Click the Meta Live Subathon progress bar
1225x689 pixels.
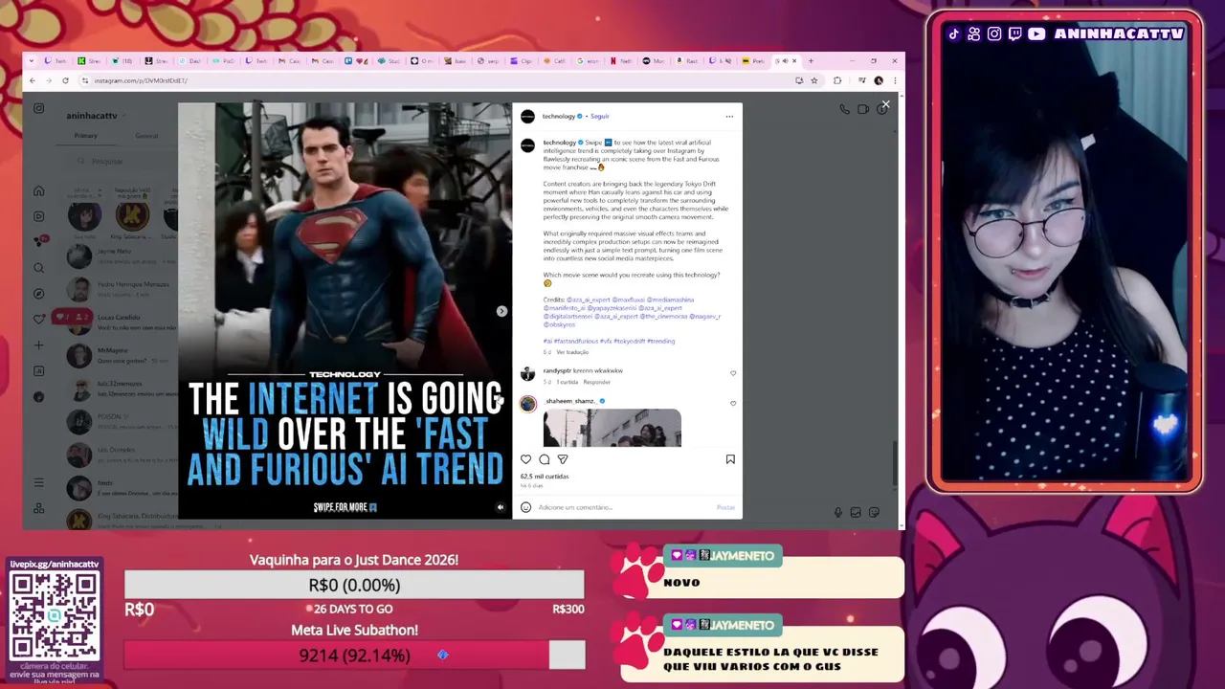click(x=354, y=656)
